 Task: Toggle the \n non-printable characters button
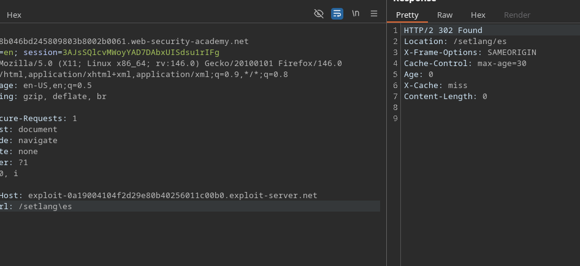[356, 14]
